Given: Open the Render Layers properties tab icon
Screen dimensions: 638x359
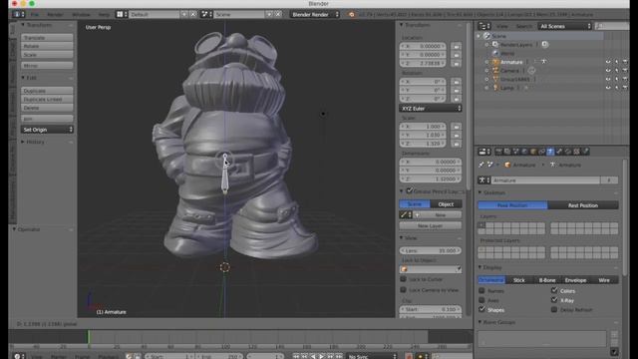Looking at the screenshot, I should point(507,152).
